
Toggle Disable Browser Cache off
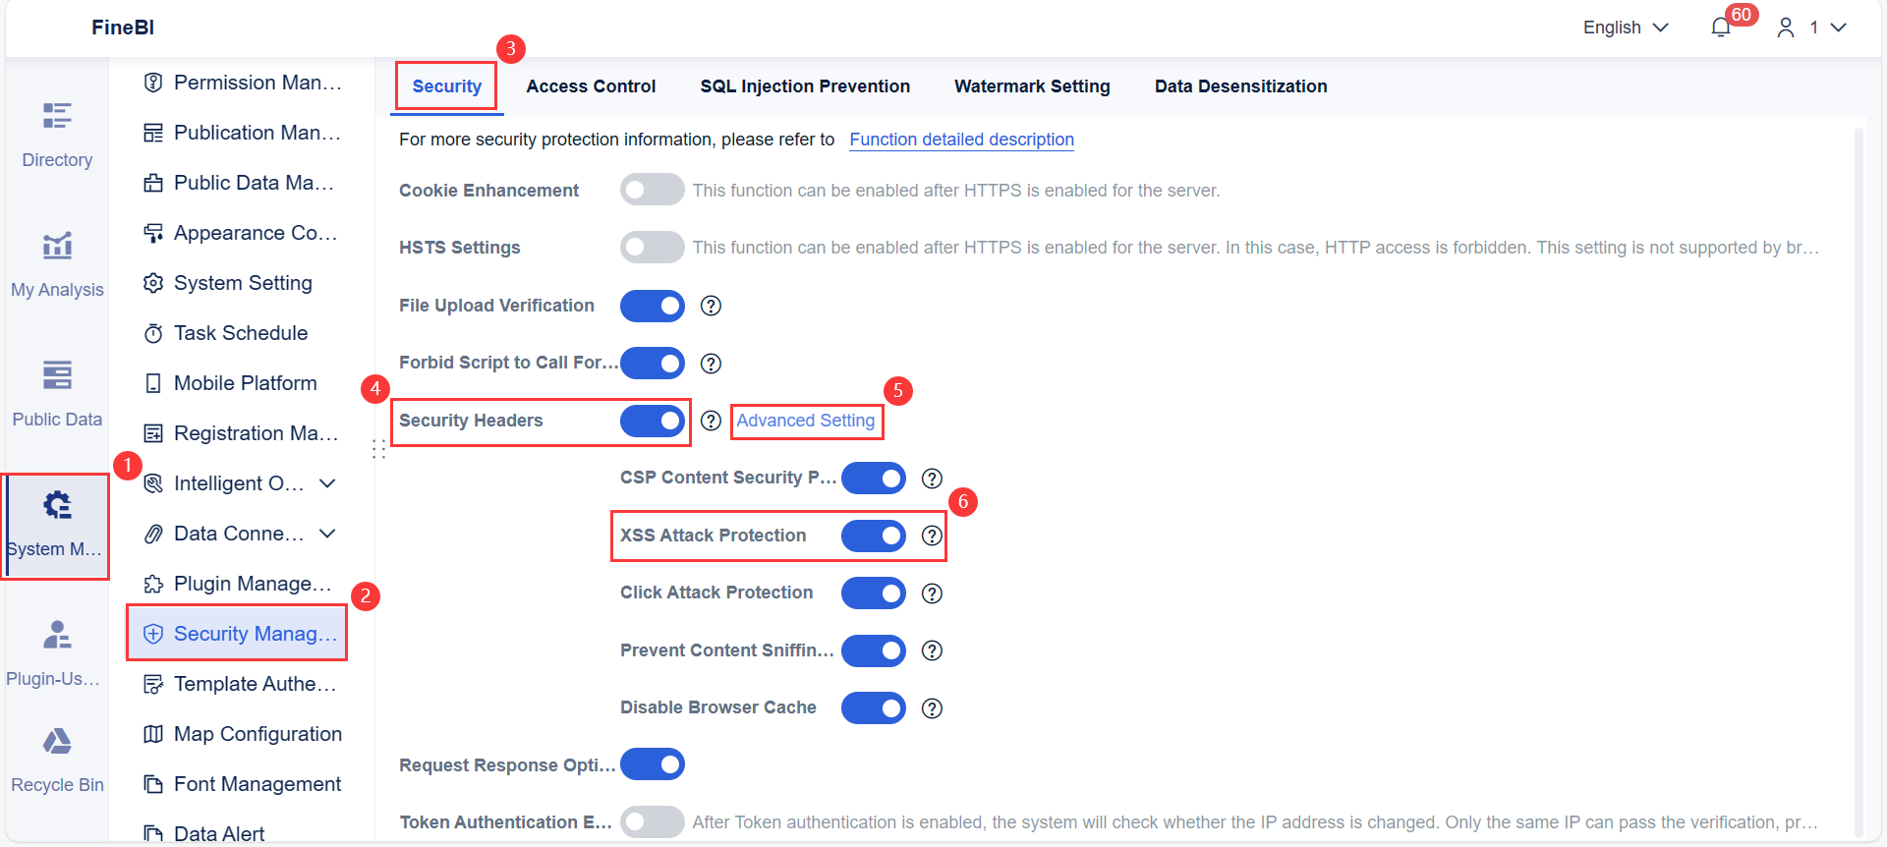click(874, 707)
